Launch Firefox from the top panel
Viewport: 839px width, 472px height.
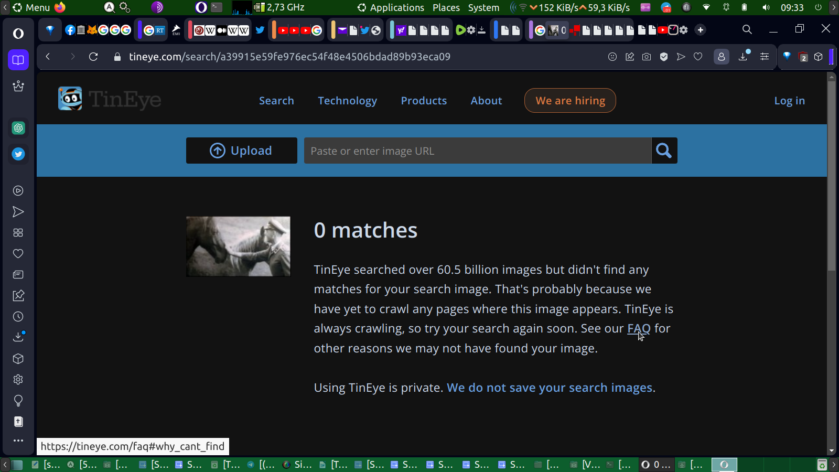60,7
